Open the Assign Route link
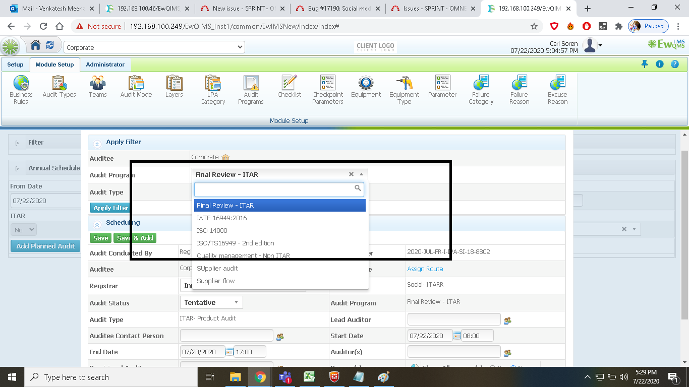Viewport: 689px width, 387px height. [x=425, y=269]
